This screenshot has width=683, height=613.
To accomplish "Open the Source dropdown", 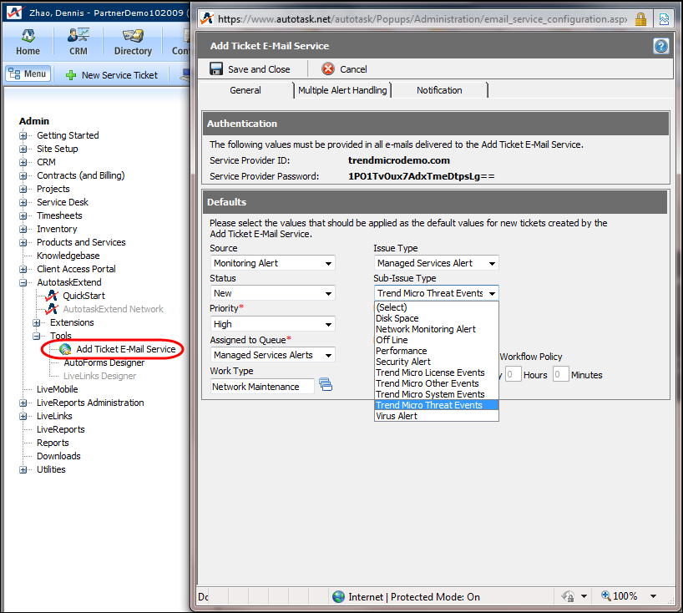I will pos(272,263).
